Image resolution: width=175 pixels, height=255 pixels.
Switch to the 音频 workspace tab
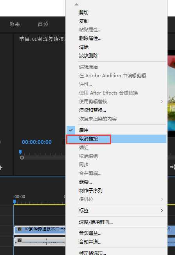(x=43, y=24)
